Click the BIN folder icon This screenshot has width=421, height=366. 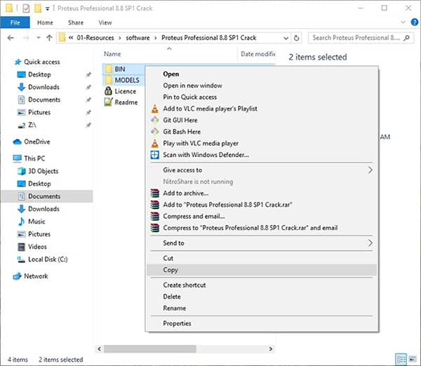(109, 69)
